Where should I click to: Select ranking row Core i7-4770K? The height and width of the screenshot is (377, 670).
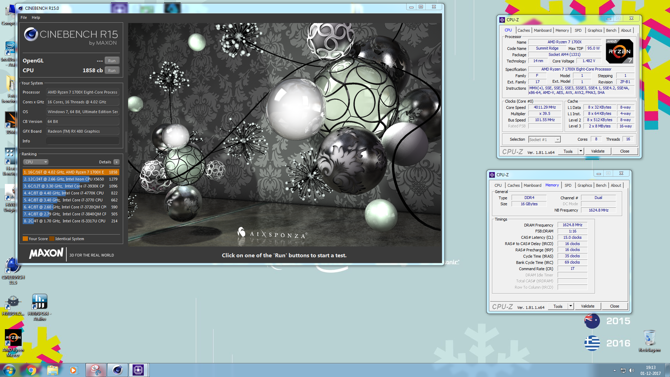[x=71, y=193]
